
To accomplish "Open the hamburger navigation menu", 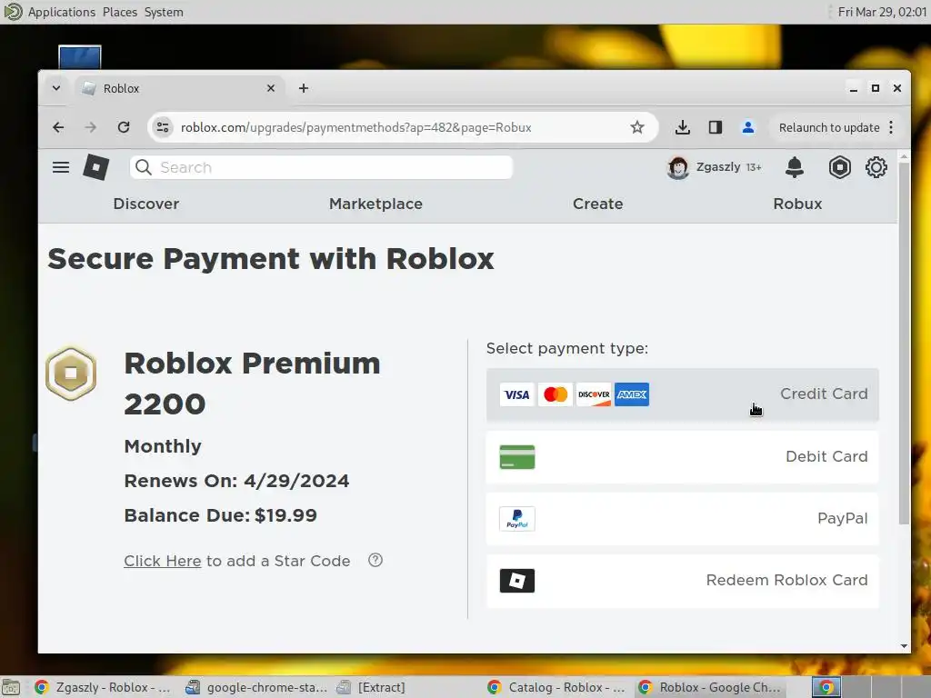I will tap(61, 167).
